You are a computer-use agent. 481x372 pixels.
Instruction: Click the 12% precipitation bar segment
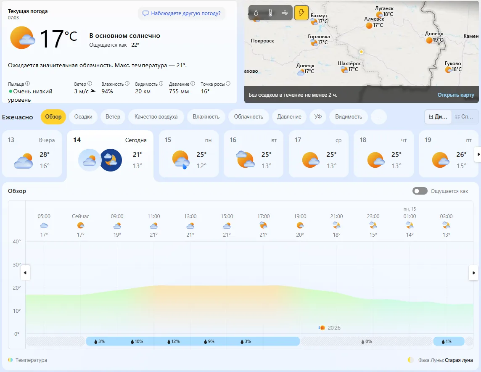[173, 341]
